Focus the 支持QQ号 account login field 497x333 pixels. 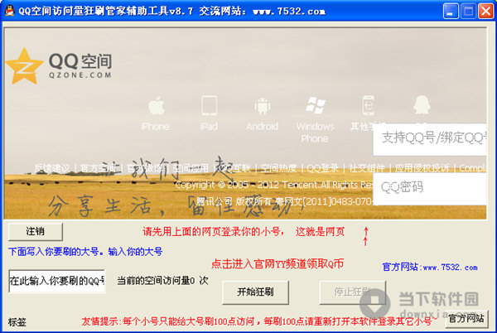430,139
